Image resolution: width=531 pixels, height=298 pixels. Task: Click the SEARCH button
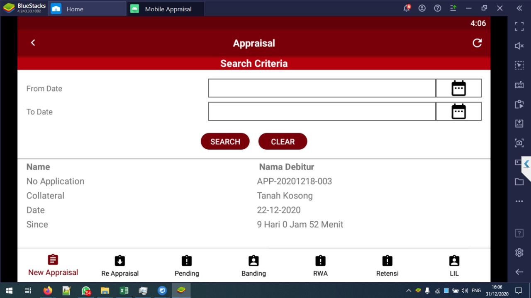click(225, 141)
